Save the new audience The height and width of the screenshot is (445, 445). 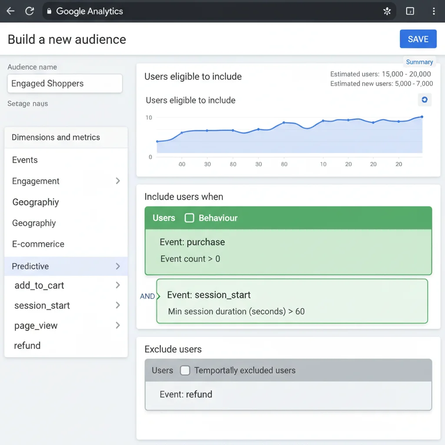pos(418,39)
